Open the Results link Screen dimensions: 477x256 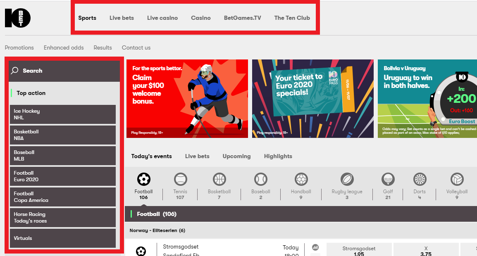(x=103, y=48)
